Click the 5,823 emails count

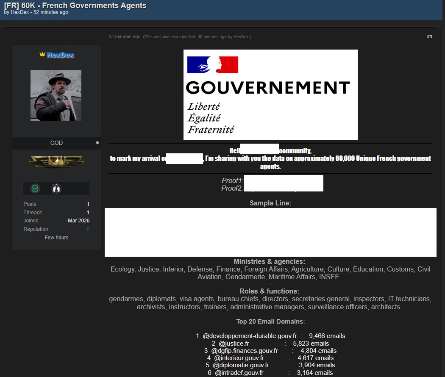pyautogui.click(x=311, y=344)
